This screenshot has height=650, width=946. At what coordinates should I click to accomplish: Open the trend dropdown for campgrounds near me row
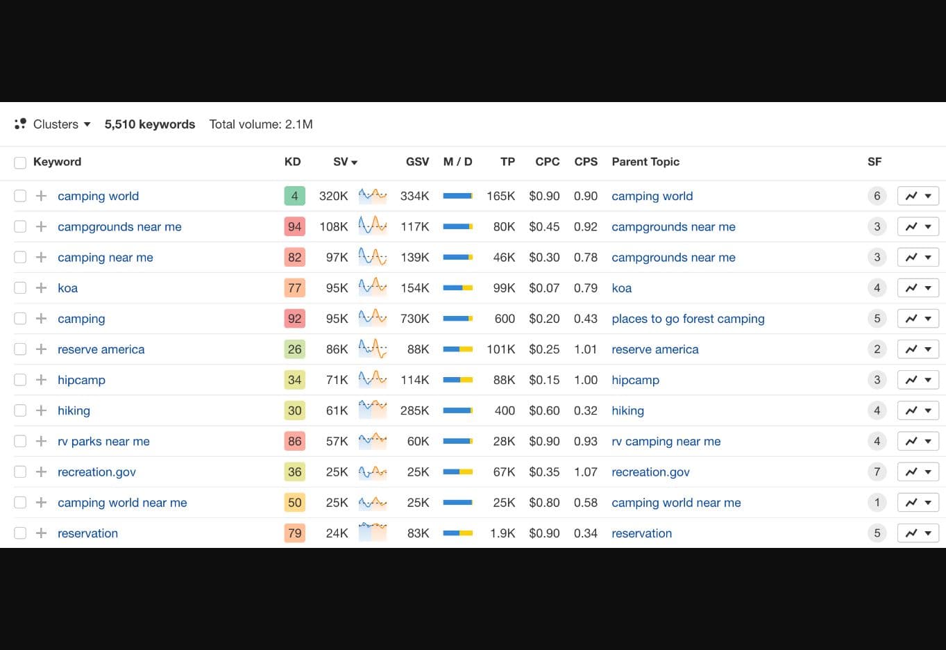pyautogui.click(x=918, y=226)
